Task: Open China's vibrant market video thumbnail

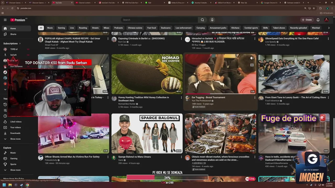Action: click(220, 133)
